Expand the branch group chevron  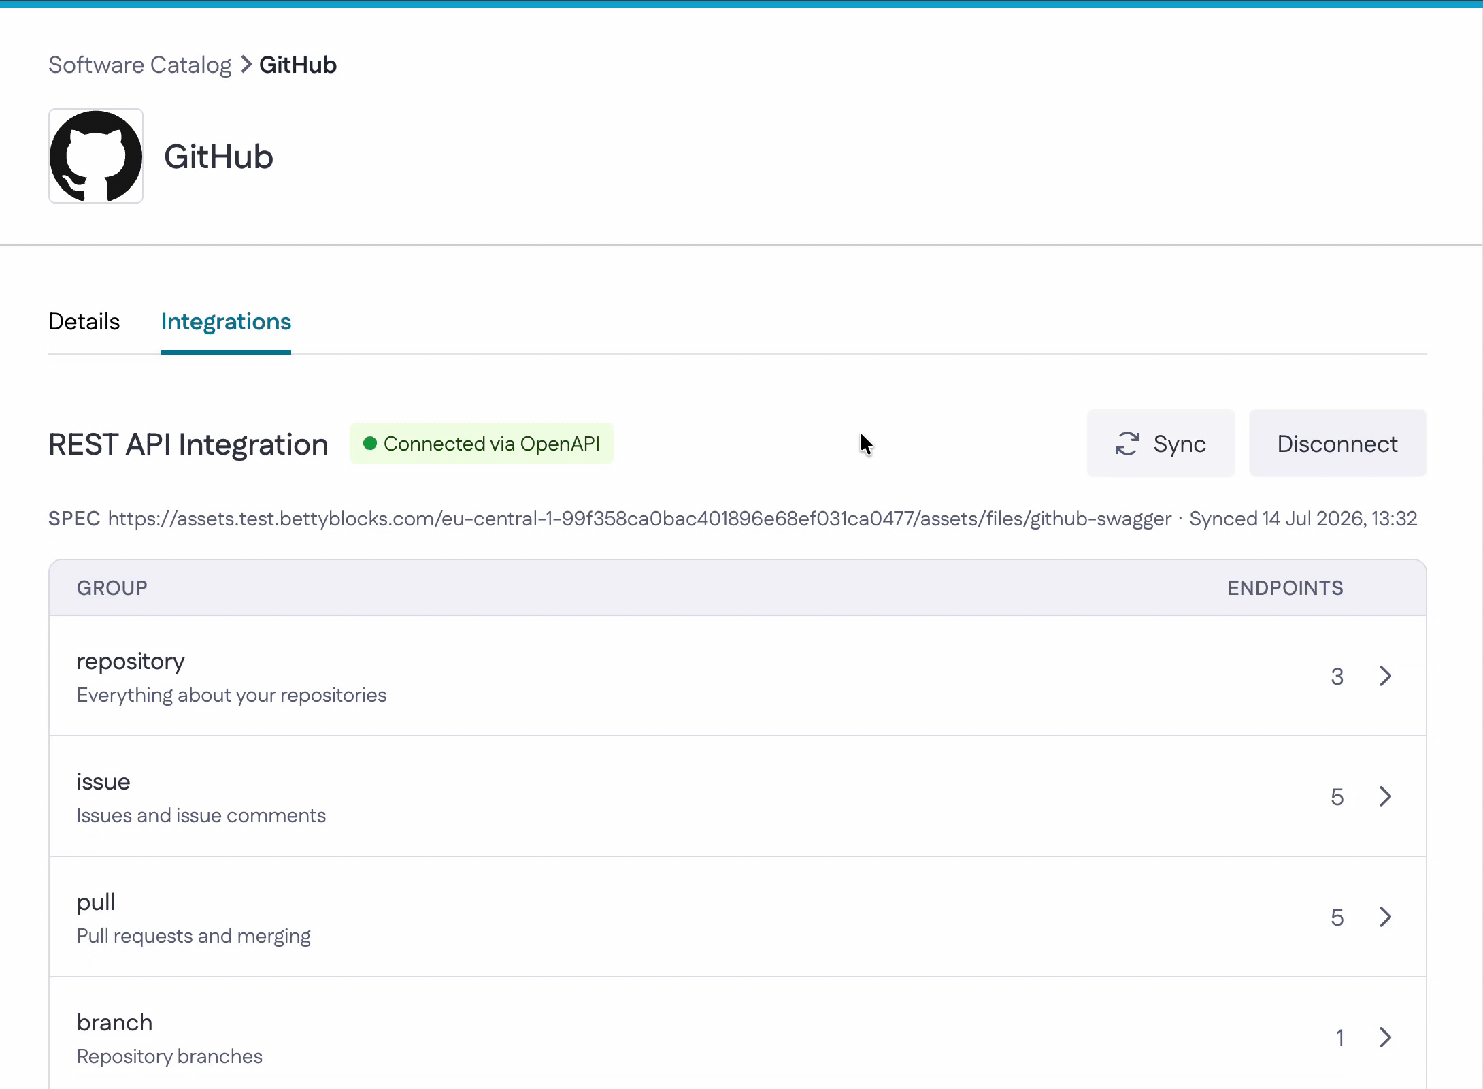1386,1037
